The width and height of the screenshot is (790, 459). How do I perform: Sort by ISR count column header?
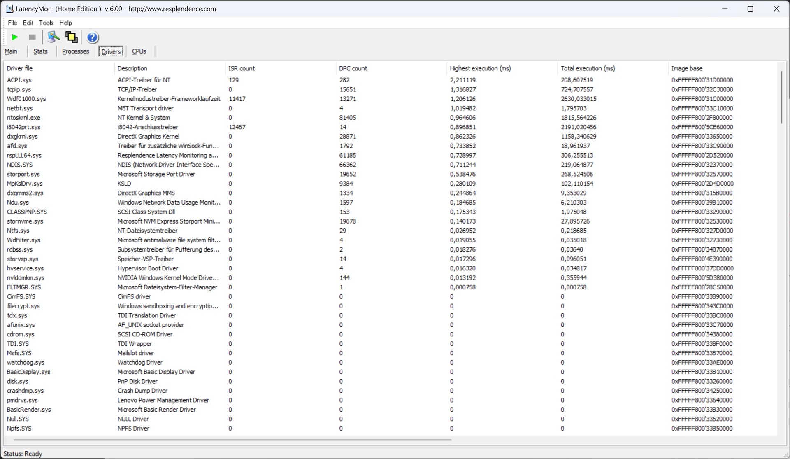(x=242, y=68)
